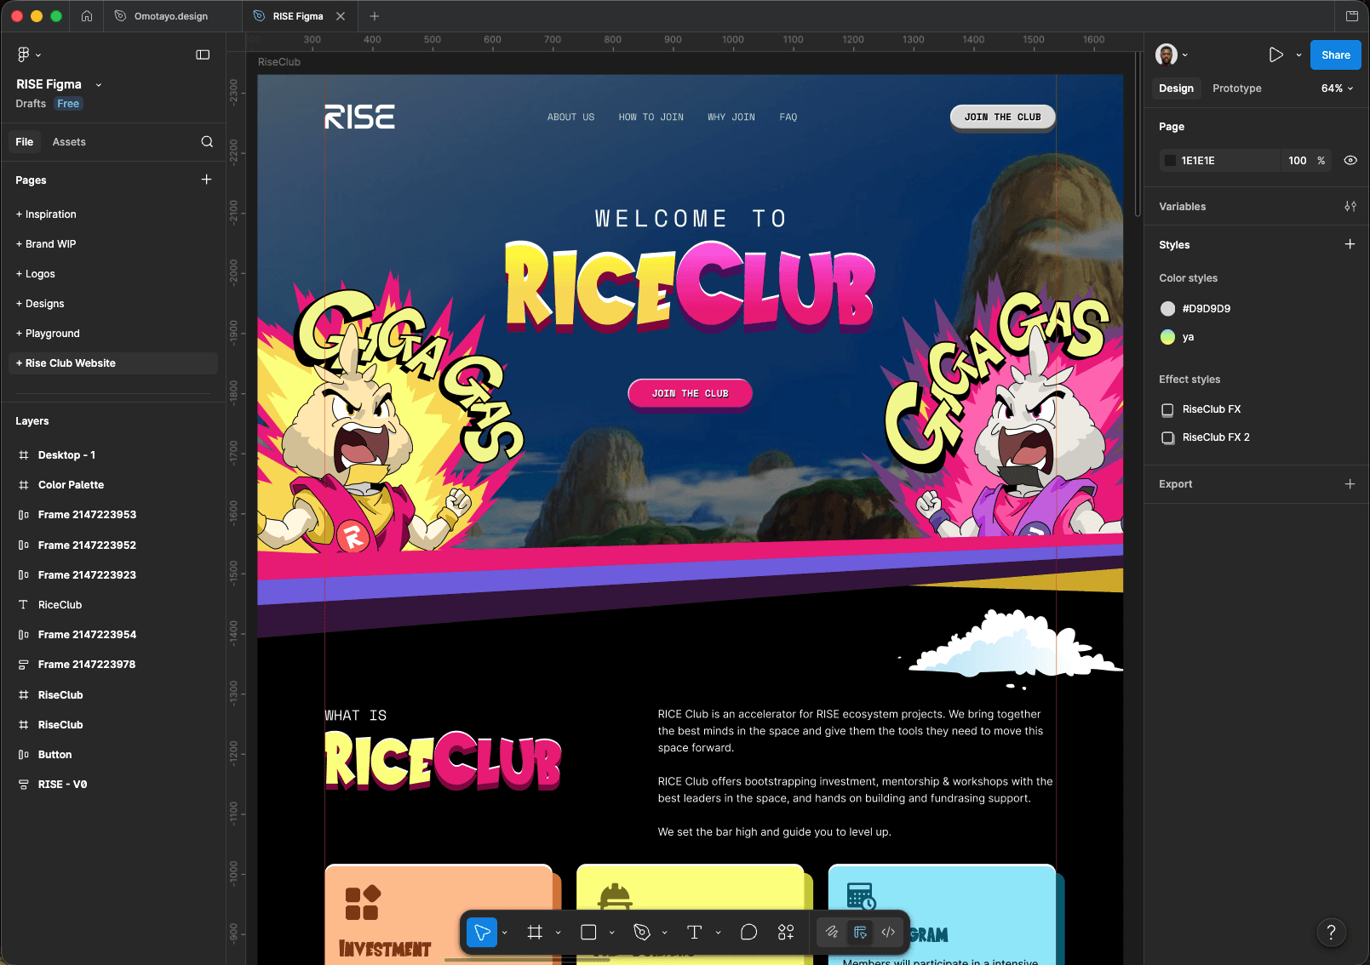Select the Rectangle shape tool
1370x965 pixels.
588,933
